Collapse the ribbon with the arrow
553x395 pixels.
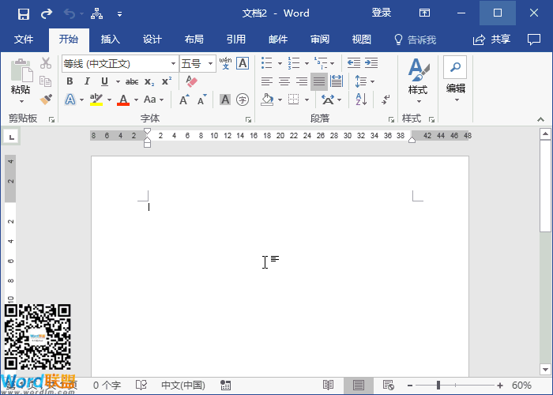click(x=540, y=119)
